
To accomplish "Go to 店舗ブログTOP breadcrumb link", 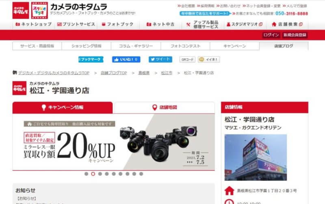I will (114, 73).
